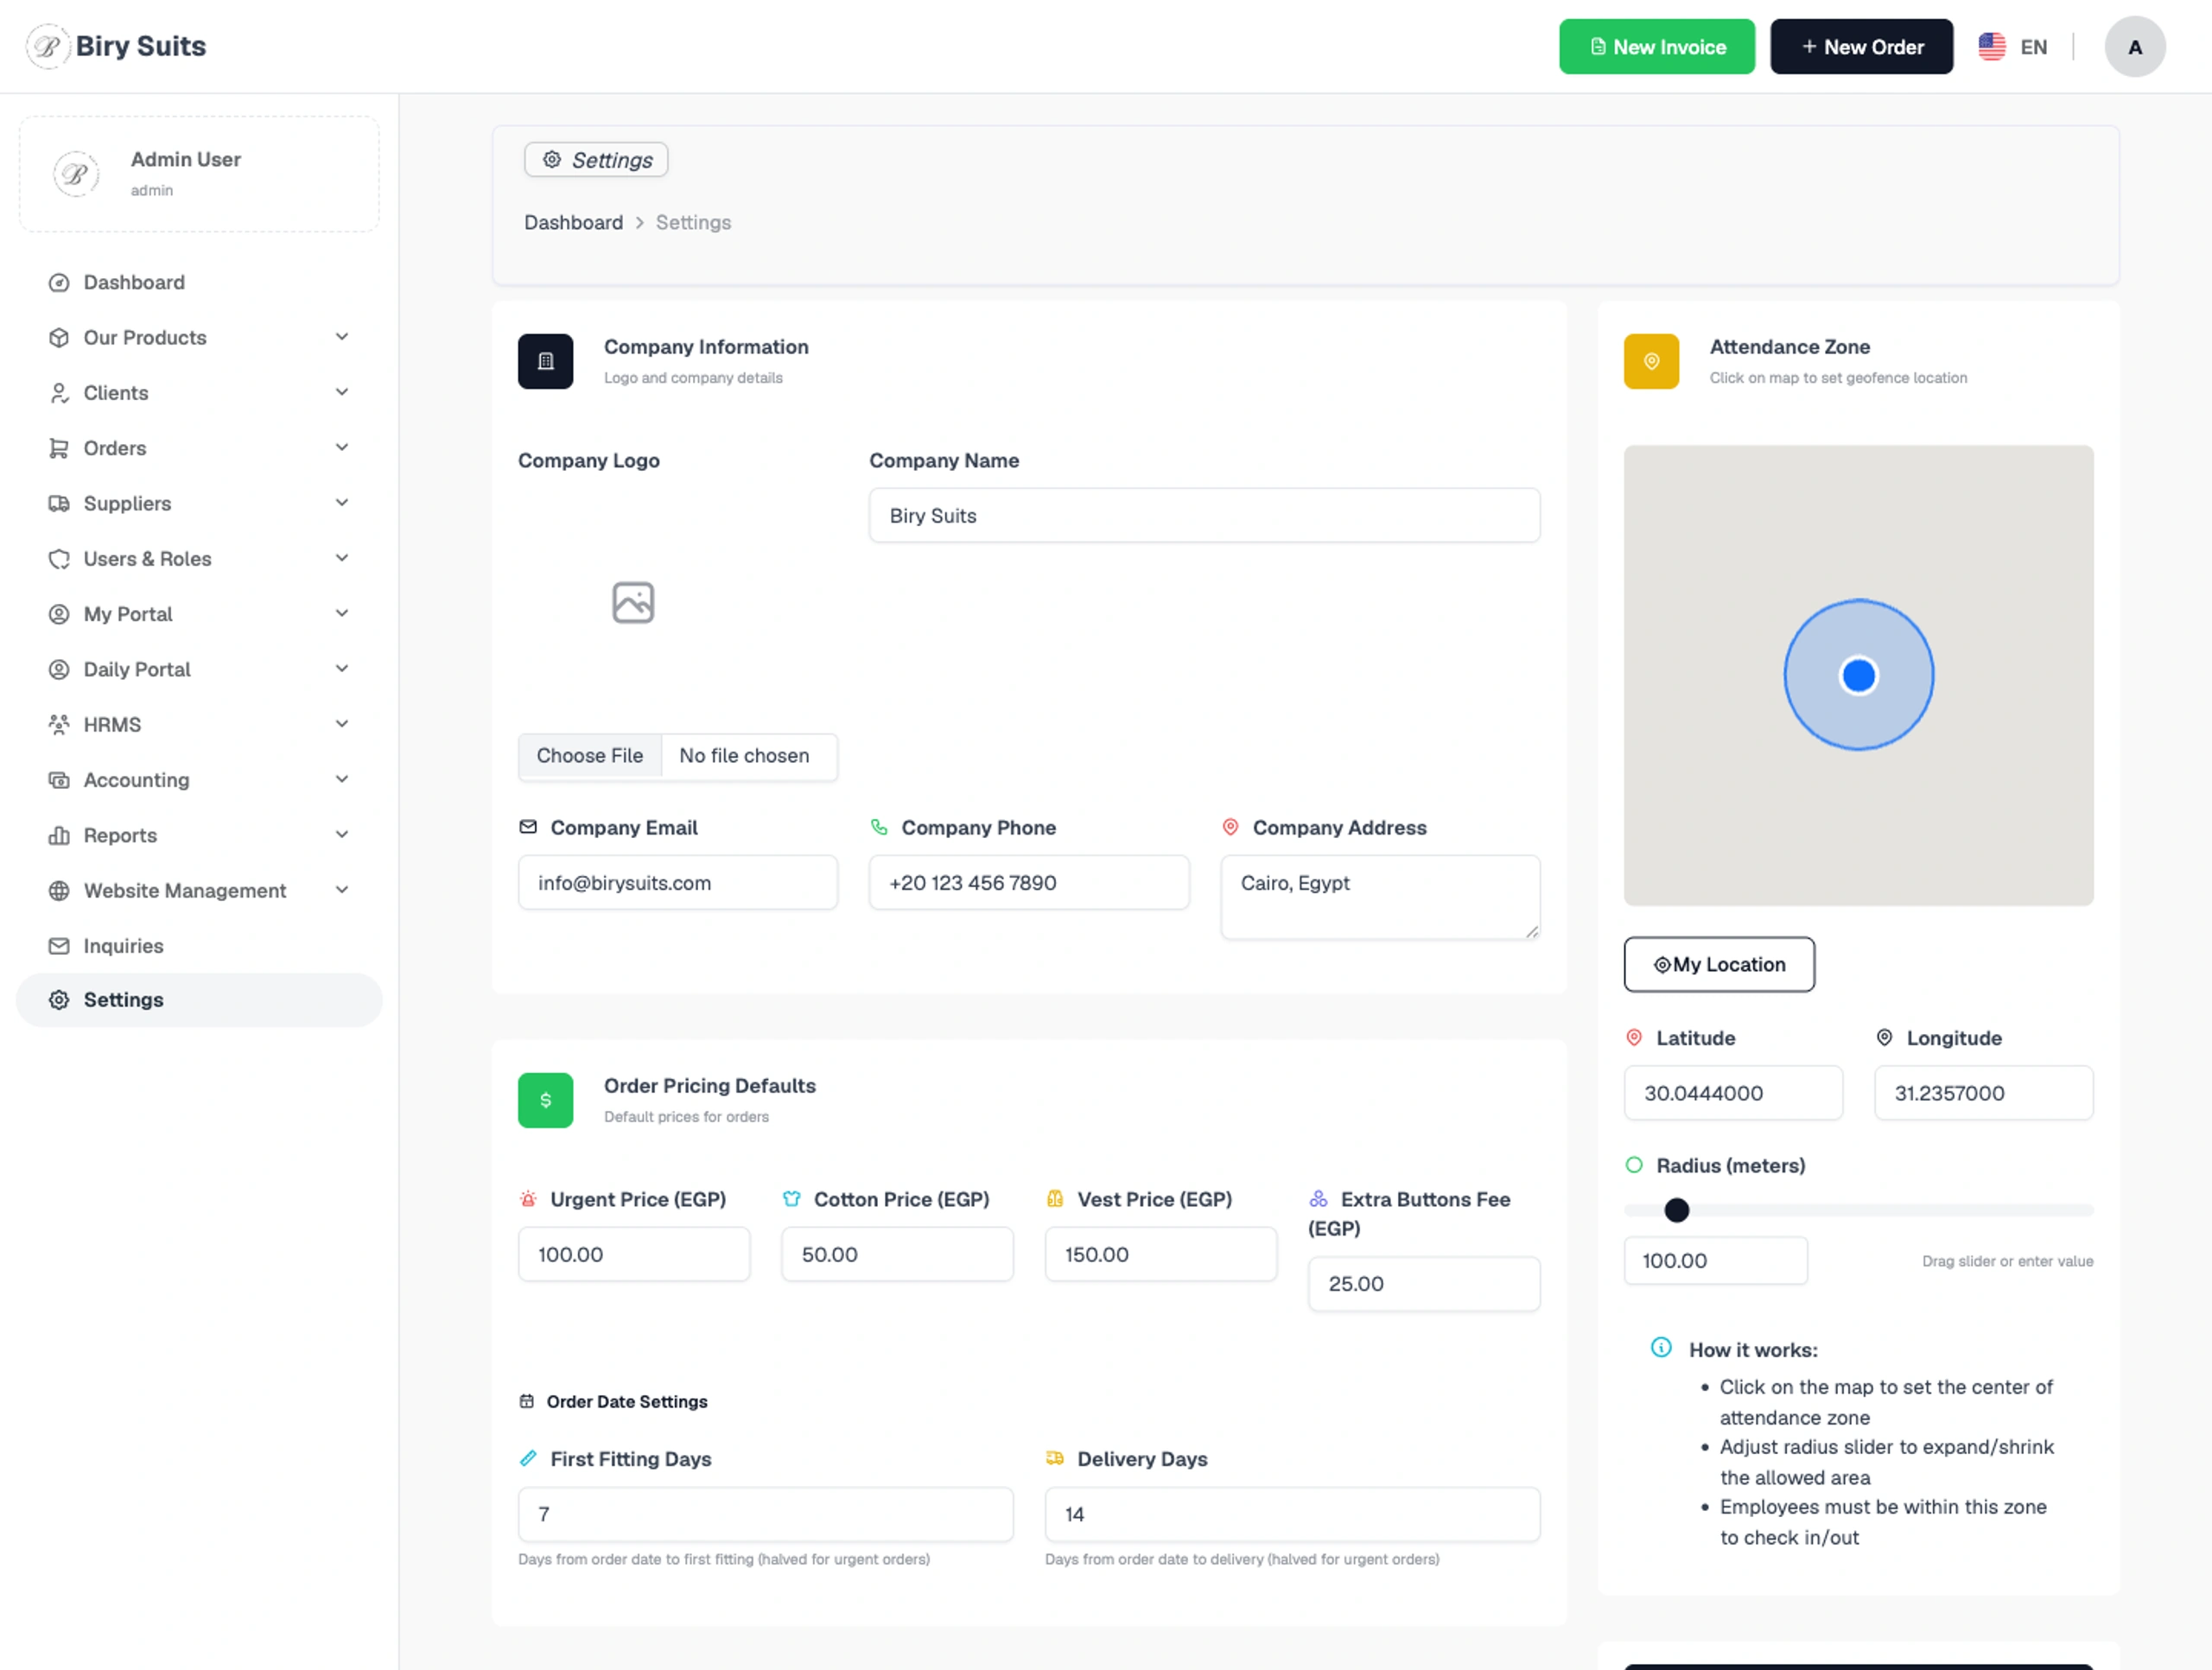Focus the Extra Buttons Fee field
The image size is (2212, 1670).
tap(1424, 1284)
